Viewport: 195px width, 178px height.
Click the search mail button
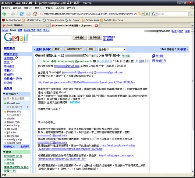click(x=80, y=38)
